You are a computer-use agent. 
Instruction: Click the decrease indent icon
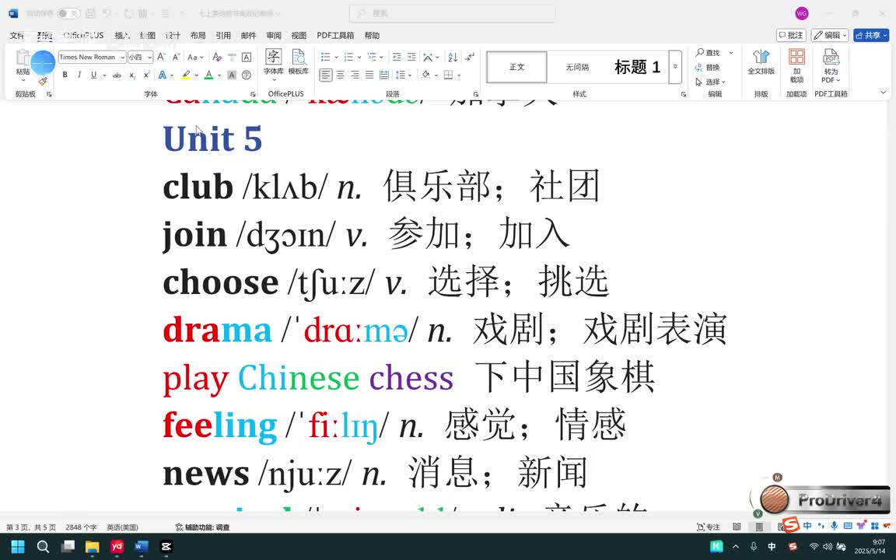click(x=397, y=57)
